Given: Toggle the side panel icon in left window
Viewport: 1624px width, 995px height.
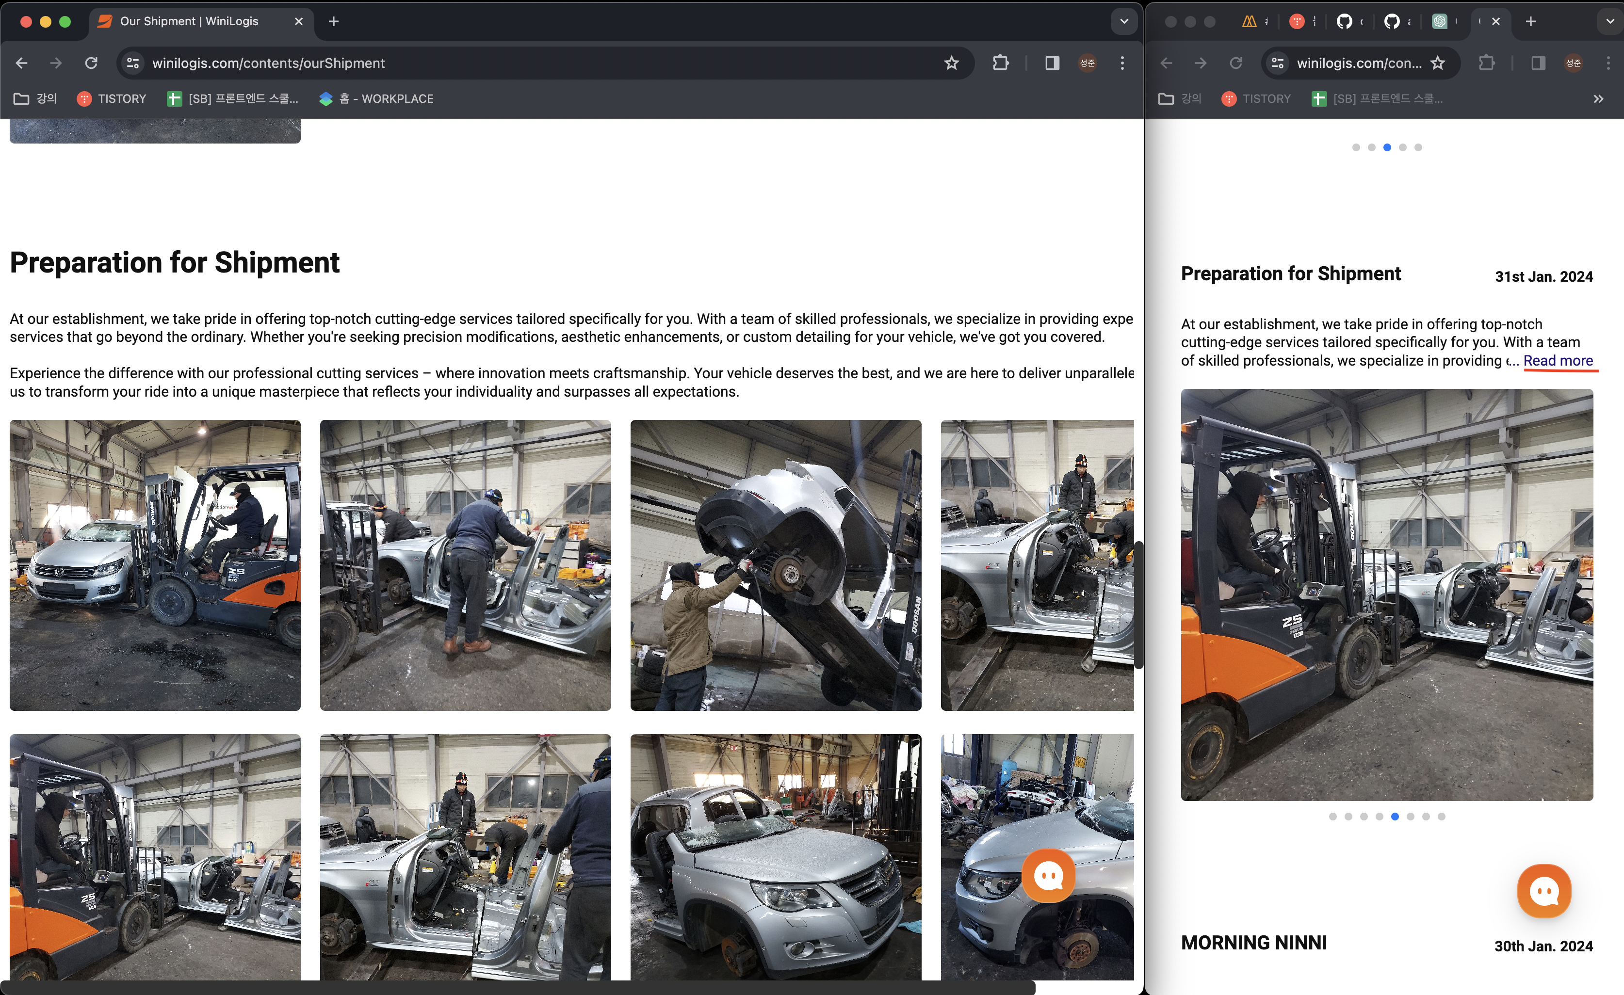Looking at the screenshot, I should (1052, 63).
